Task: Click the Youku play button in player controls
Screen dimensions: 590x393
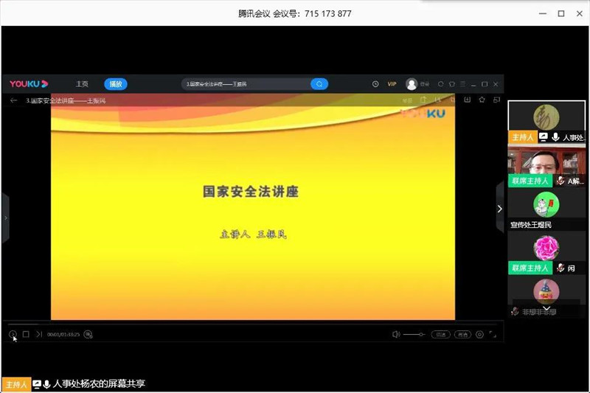Action: 13,334
